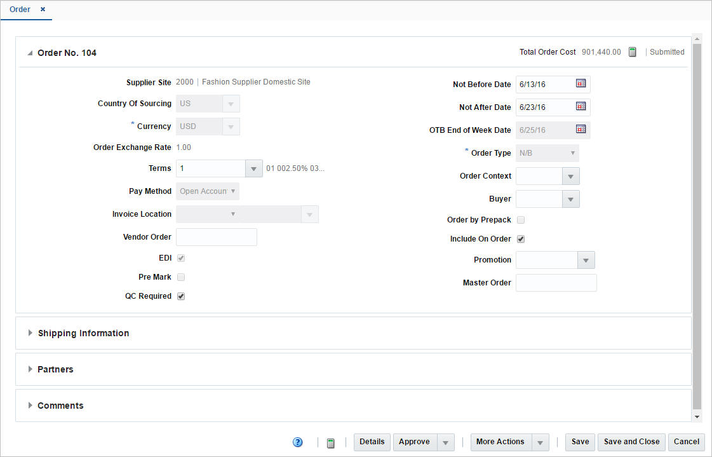Click the Master Order input field
Screen dimensions: 712x457
pyautogui.click(x=556, y=283)
